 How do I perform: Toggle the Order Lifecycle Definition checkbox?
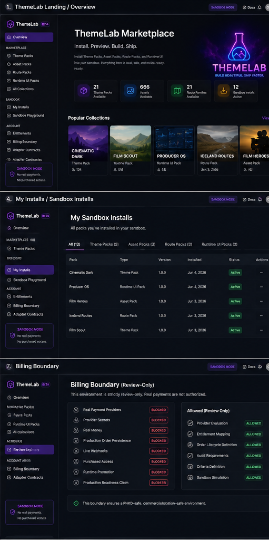(x=190, y=445)
